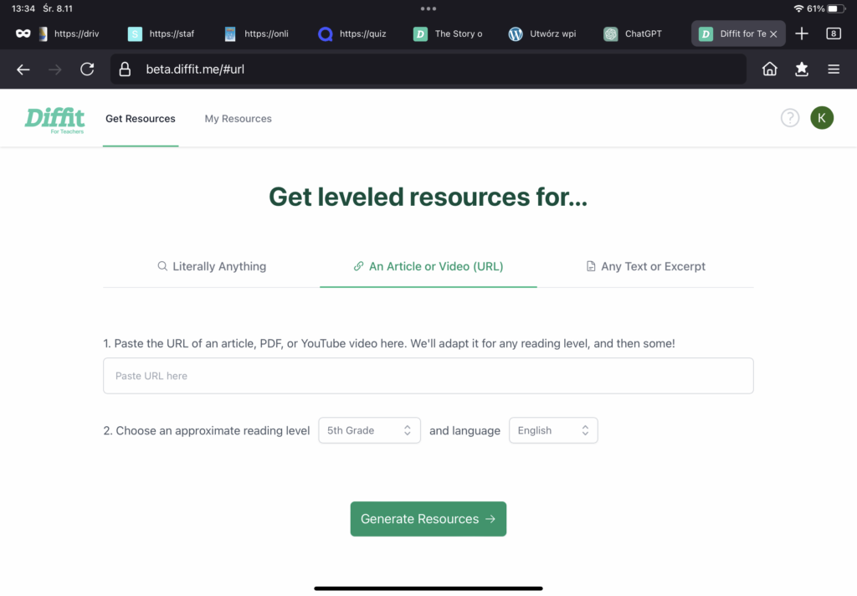
Task: Open the green K profile avatar
Action: (822, 118)
